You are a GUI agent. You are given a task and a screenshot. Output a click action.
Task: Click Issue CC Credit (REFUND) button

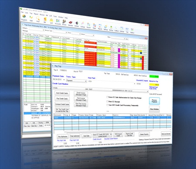(x=102, y=135)
